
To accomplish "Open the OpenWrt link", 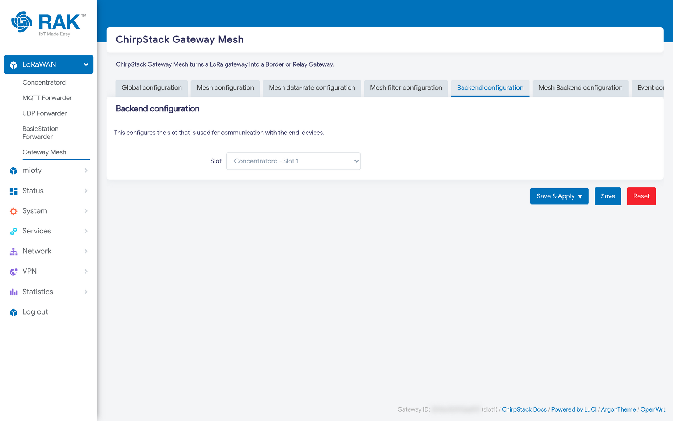I will (x=653, y=409).
